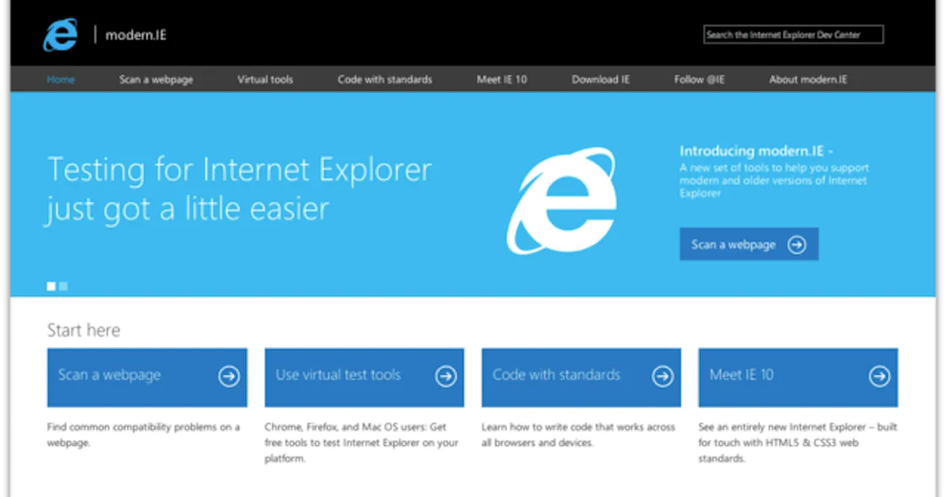Open Scan a webpage in the navigation bar

tap(156, 80)
